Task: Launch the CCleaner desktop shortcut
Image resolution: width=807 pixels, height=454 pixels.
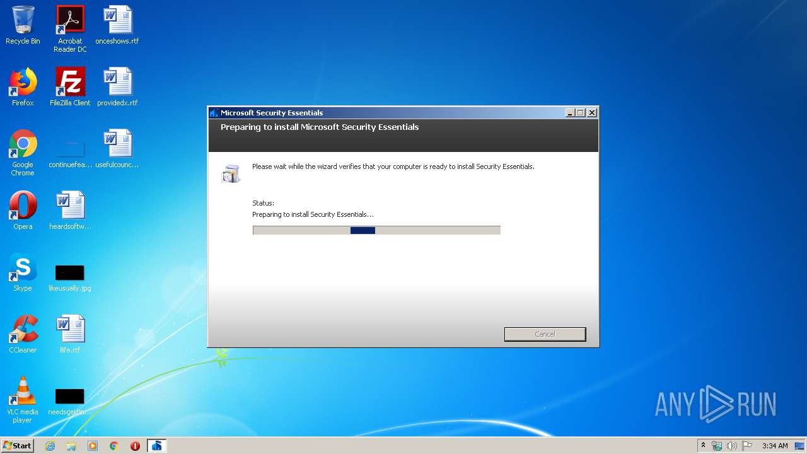Action: point(23,334)
